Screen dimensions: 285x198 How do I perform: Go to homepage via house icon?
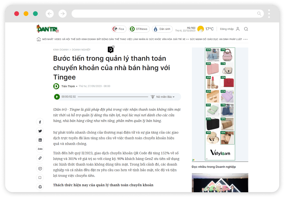[38, 39]
